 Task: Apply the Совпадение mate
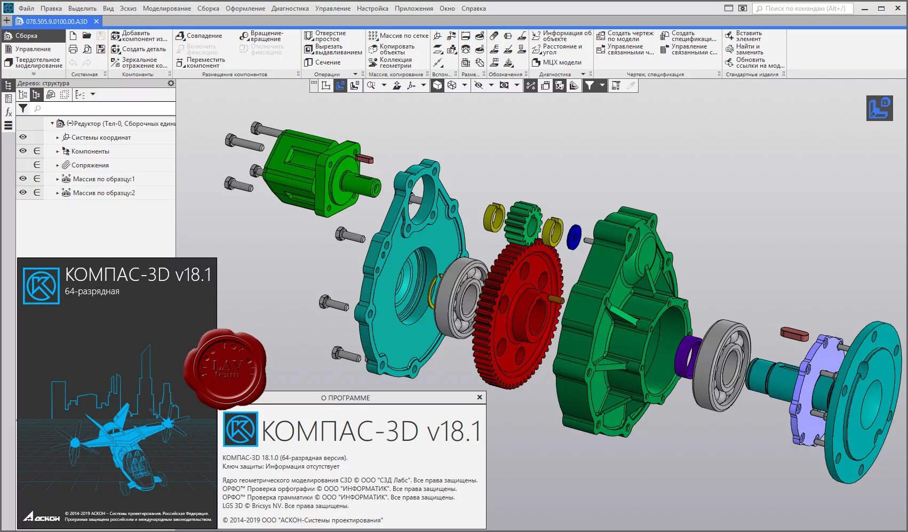pyautogui.click(x=199, y=36)
